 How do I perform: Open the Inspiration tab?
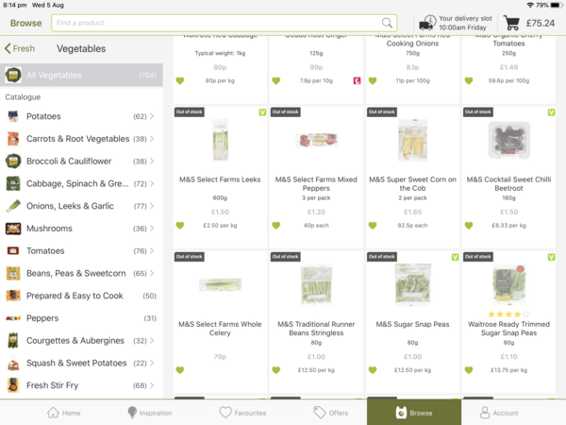149,413
